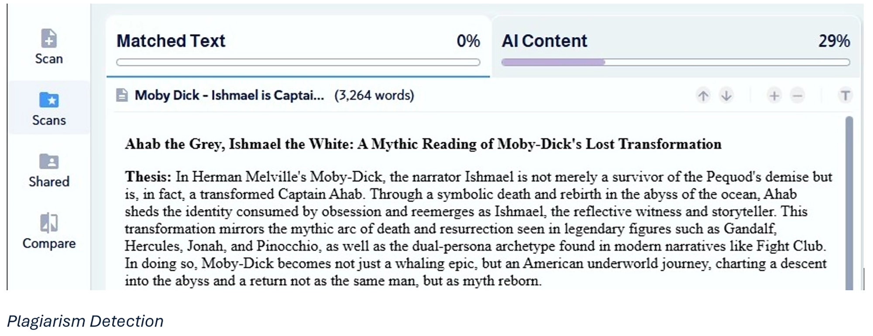Click the Moby Dick document title

229,95
